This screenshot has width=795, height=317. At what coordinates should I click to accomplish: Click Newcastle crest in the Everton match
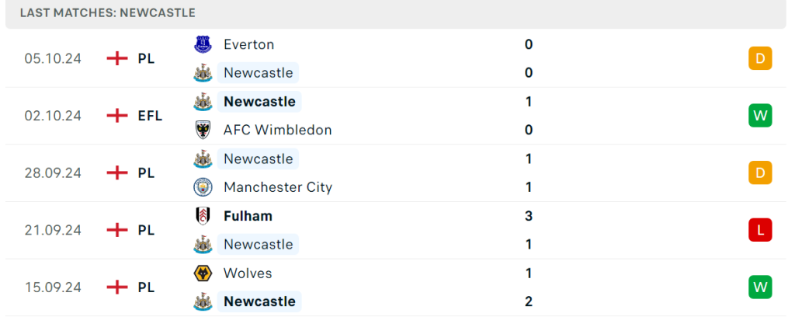click(x=203, y=72)
